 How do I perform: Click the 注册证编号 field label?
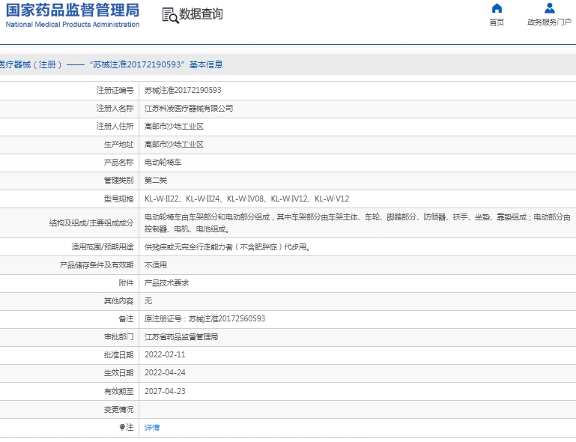[115, 91]
